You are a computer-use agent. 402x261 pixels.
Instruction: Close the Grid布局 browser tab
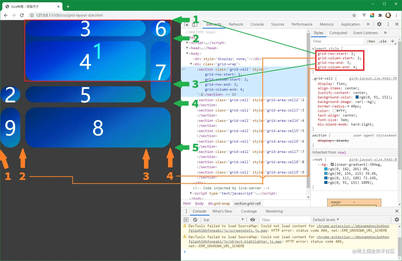[58, 6]
